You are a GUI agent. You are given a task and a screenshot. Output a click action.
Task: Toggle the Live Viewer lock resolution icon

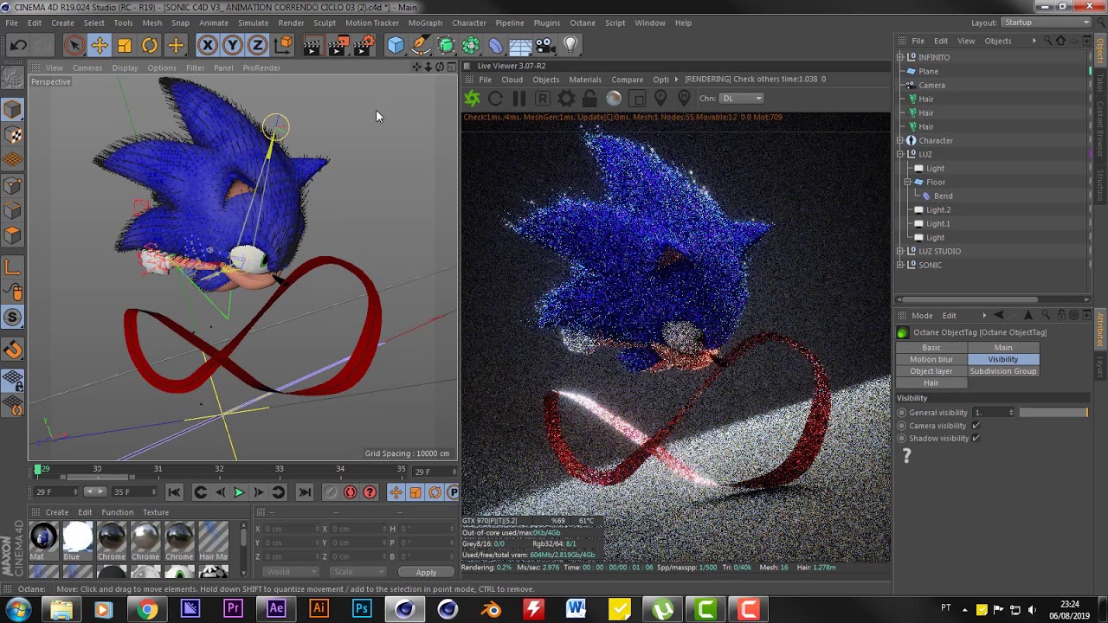[x=589, y=99]
